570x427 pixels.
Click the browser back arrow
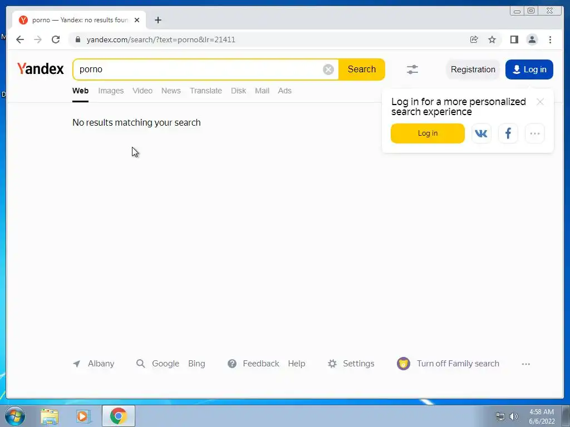(20, 39)
